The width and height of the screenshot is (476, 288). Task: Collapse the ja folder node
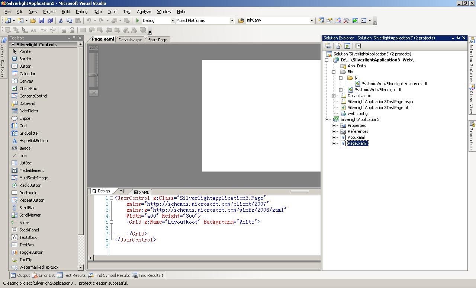(341, 78)
